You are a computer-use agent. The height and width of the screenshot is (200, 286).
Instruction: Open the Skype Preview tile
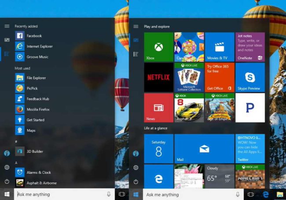(x=250, y=78)
